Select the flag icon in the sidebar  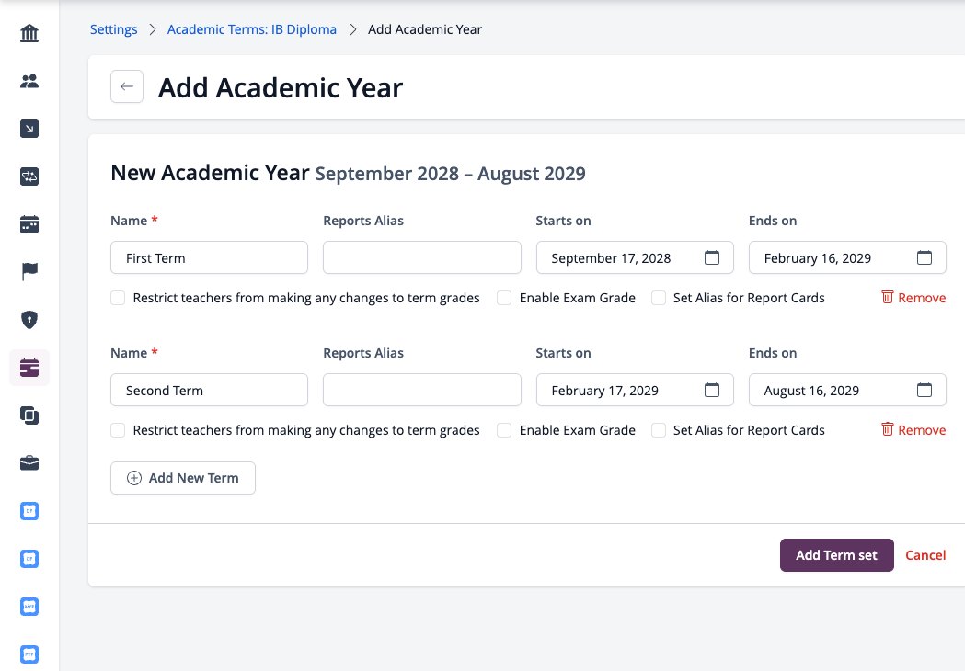pos(29,271)
